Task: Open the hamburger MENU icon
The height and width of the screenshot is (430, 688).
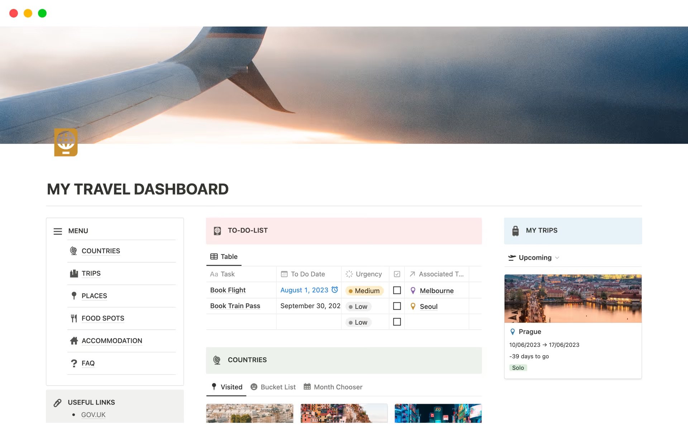Action: coord(58,231)
